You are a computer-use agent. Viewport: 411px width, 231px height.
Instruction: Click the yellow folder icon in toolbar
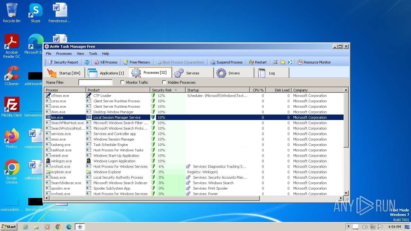point(283,62)
